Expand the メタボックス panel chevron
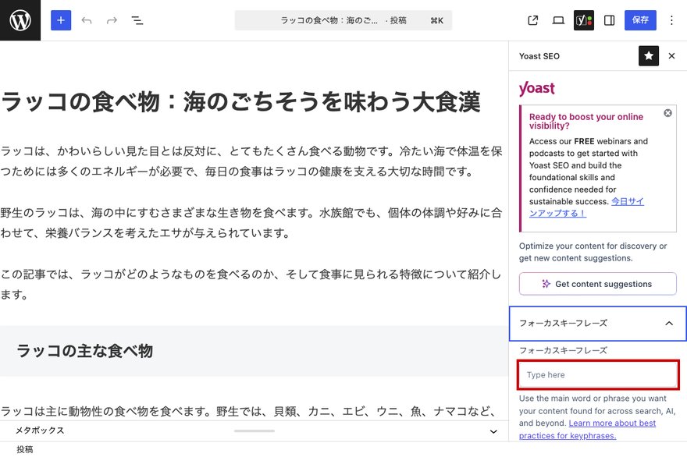The height and width of the screenshot is (457, 687). tap(493, 431)
